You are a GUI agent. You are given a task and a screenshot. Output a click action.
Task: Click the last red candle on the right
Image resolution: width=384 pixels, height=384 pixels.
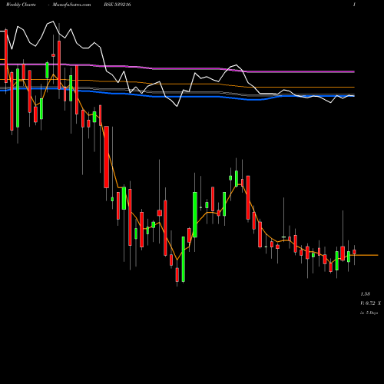pyautogui.click(x=354, y=252)
